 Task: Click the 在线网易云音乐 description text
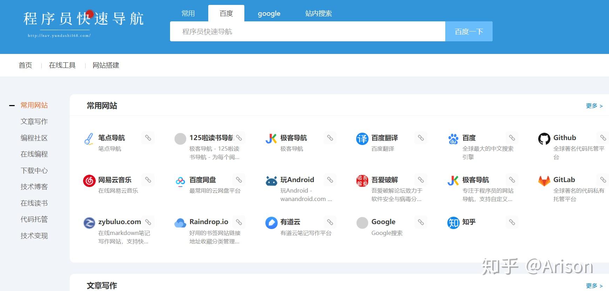tap(118, 190)
